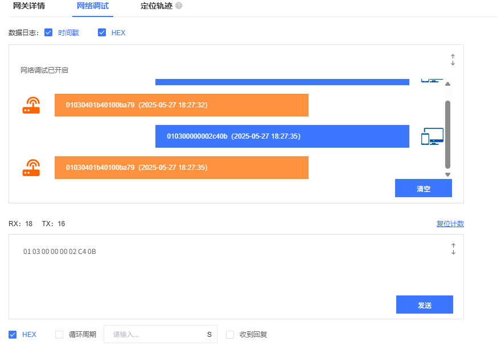Screen dimensions: 497x346
Task: Open the 网关详情 tab
Action: pyautogui.click(x=29, y=6)
